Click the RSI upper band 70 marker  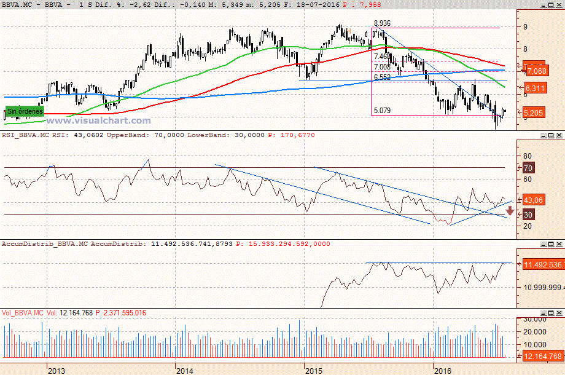pyautogui.click(x=528, y=168)
